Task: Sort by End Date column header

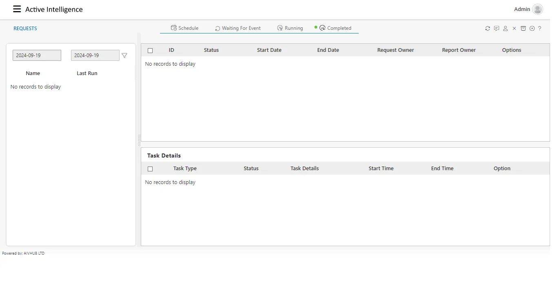Action: pyautogui.click(x=328, y=50)
